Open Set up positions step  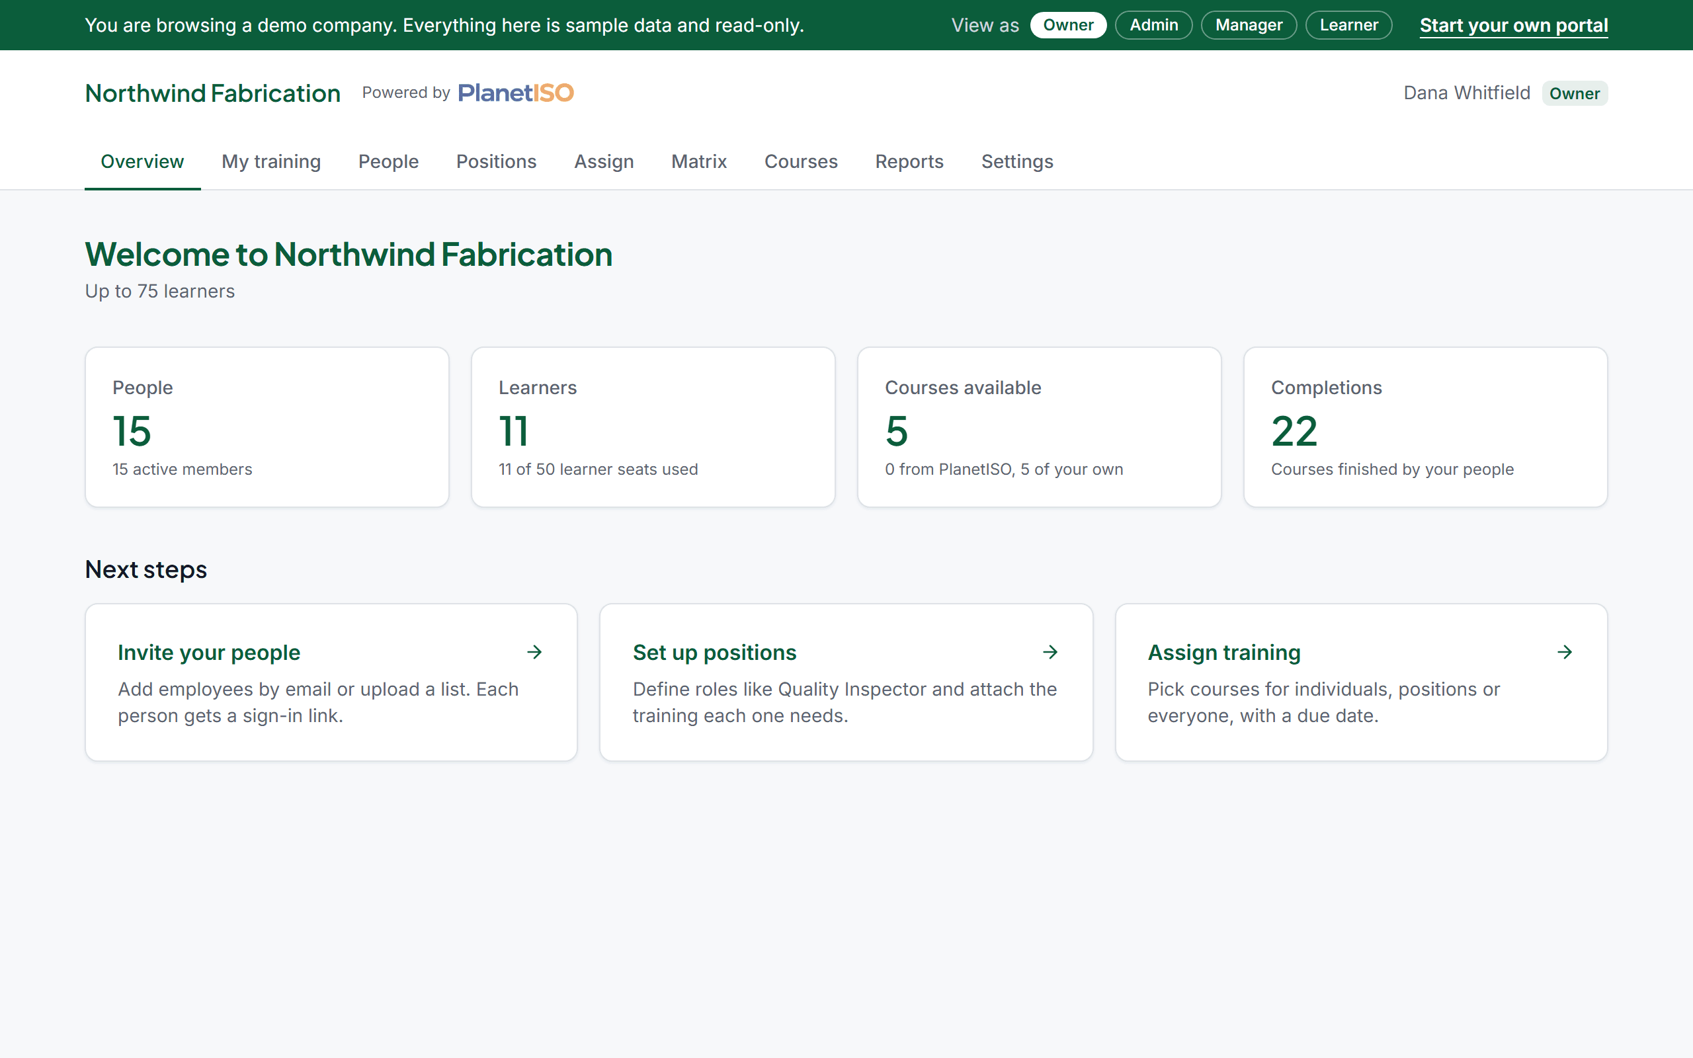(x=846, y=682)
